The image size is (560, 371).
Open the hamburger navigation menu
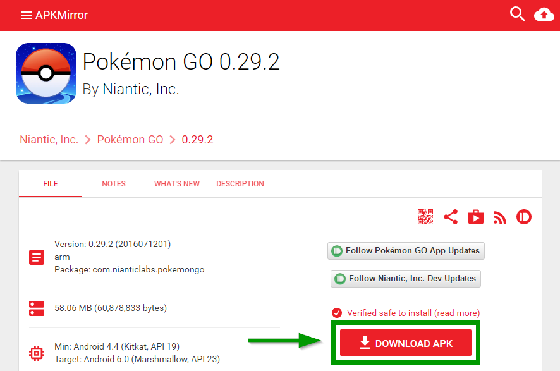point(27,15)
